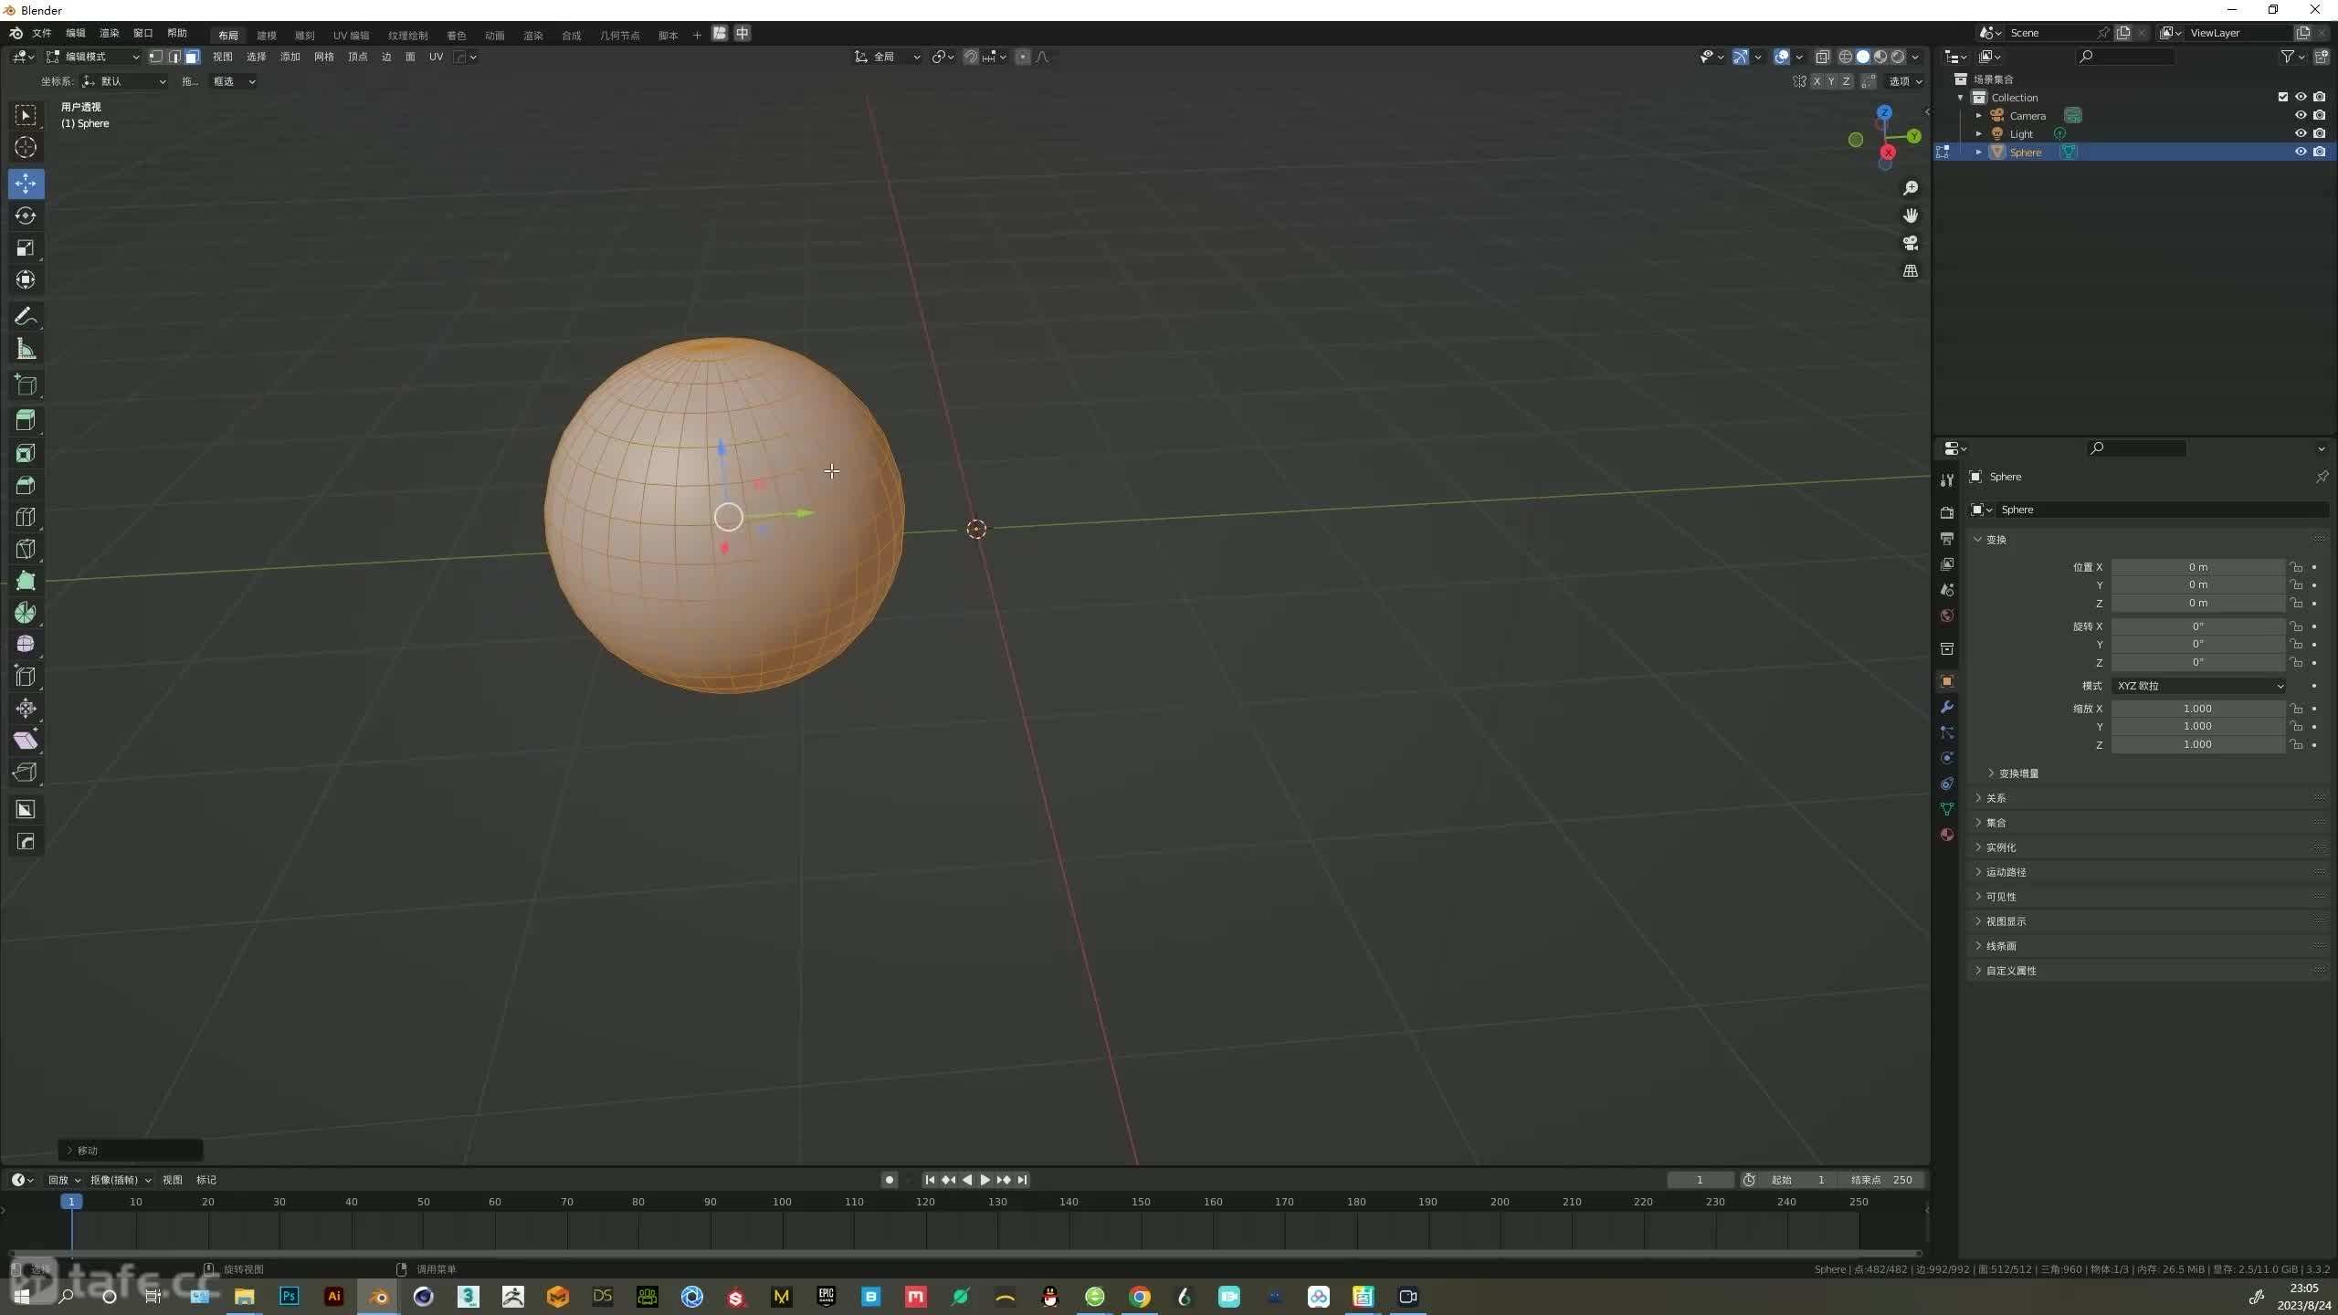Collapse the Collection tree node
The width and height of the screenshot is (2338, 1315).
pos(1961,98)
